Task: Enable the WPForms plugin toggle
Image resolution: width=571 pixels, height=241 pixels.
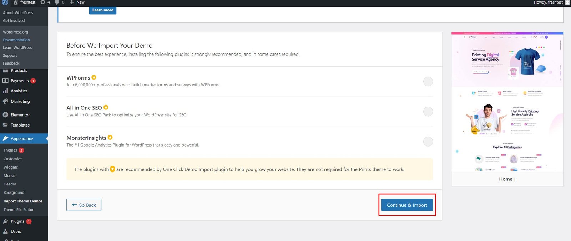Action: [428, 82]
